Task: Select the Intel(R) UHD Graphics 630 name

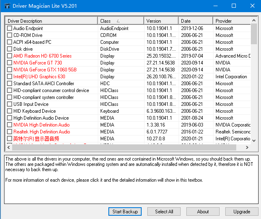Action: tap(39, 77)
